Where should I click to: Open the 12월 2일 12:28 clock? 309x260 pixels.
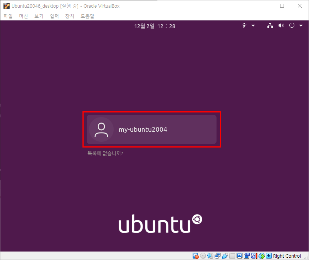pyautogui.click(x=155, y=26)
